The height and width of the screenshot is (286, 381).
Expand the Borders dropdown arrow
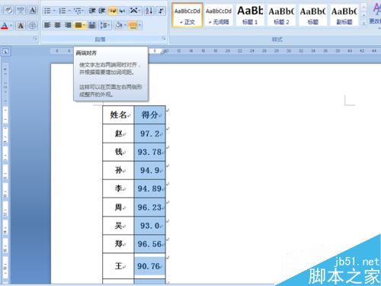pos(140,25)
